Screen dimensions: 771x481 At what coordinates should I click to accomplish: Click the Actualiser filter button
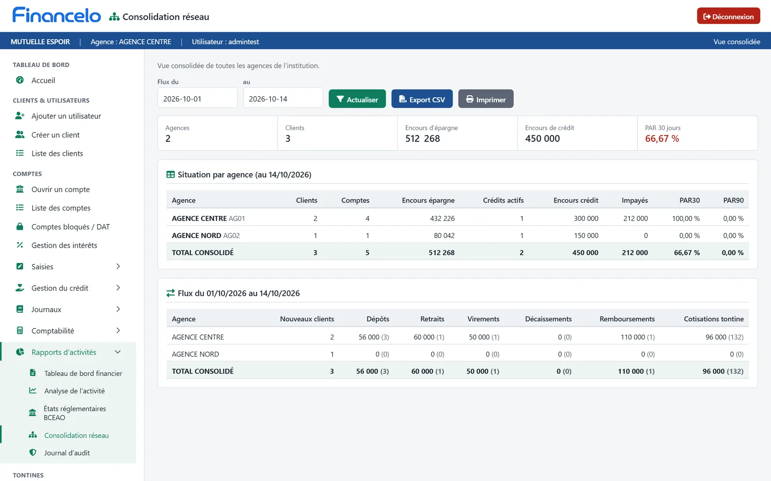(357, 99)
